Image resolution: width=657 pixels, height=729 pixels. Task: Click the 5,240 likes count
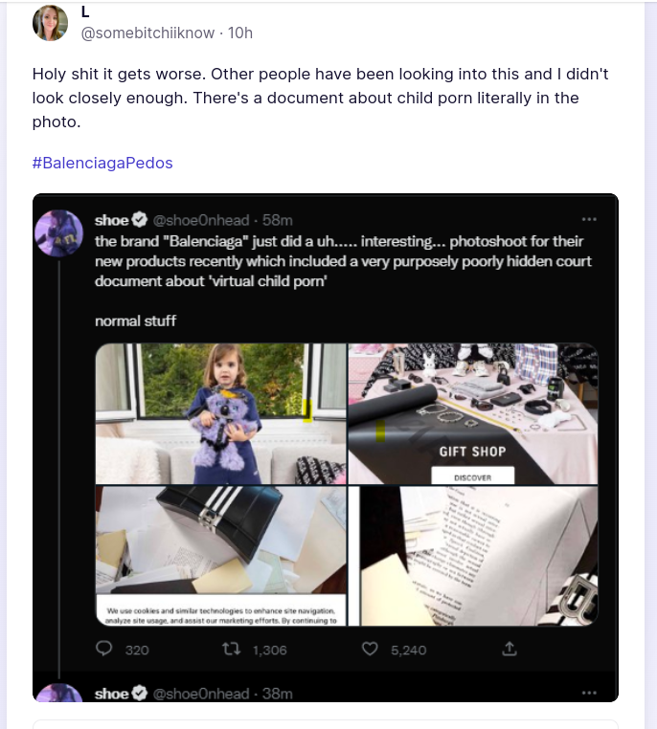pos(408,650)
